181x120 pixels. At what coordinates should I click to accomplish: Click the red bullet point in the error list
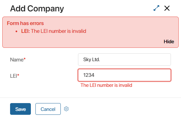pos(16,31)
